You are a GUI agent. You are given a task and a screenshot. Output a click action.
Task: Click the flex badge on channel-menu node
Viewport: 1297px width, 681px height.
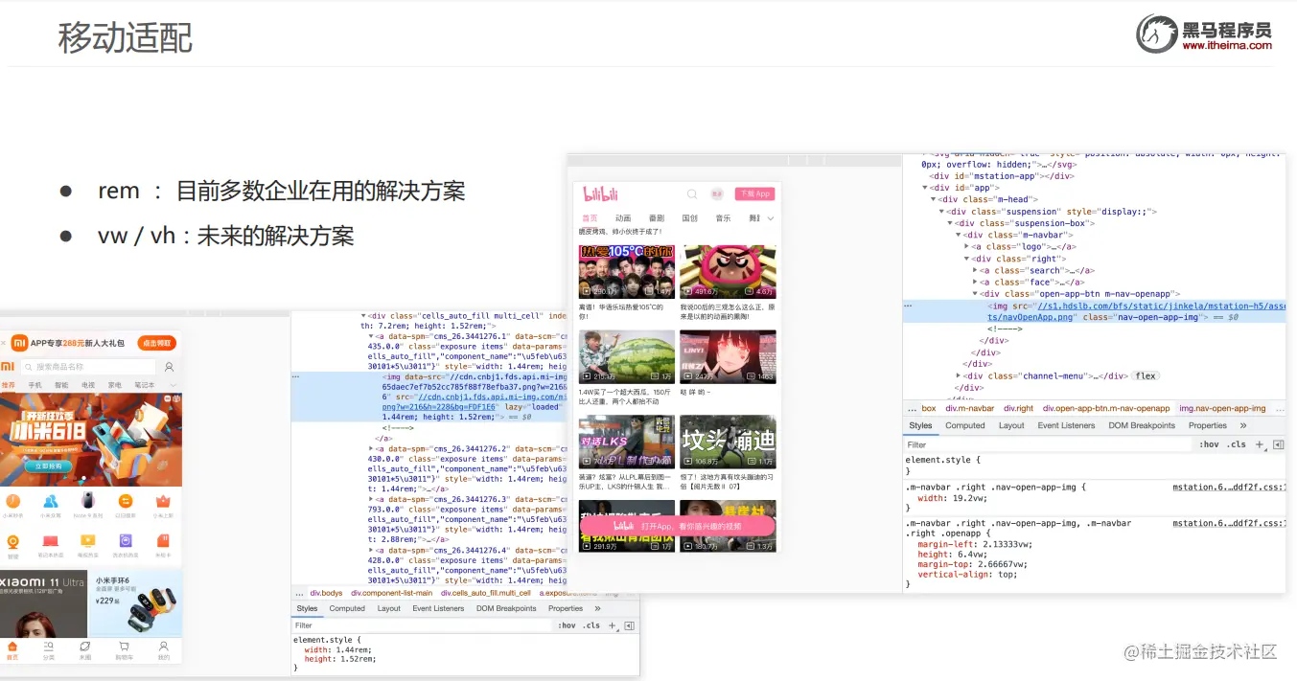click(x=1146, y=376)
